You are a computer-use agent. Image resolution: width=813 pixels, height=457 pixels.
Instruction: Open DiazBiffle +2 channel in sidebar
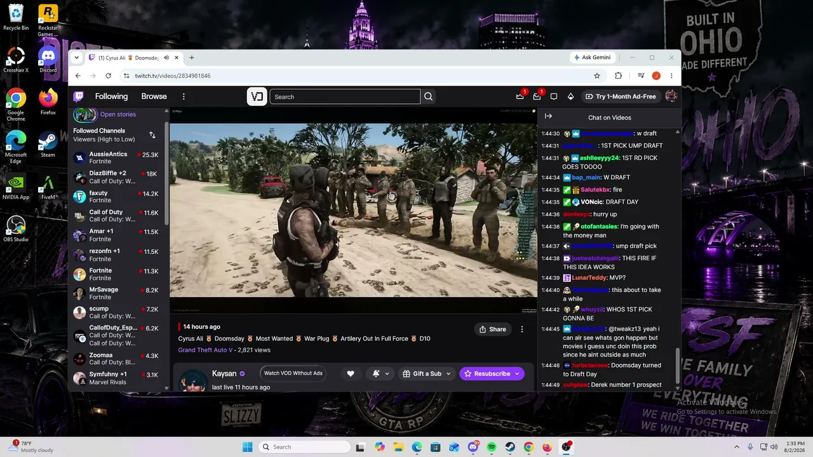116,177
